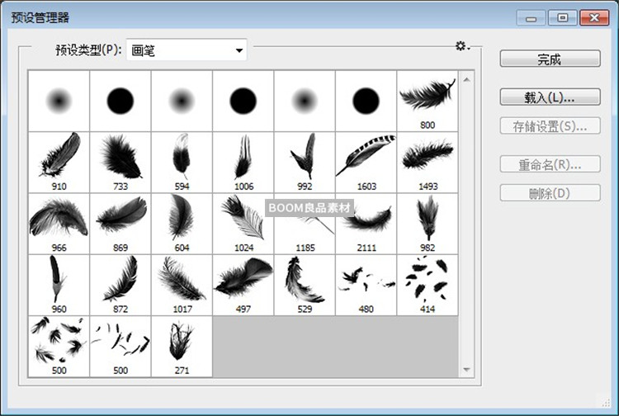Click the 529 curled feather brush
The width and height of the screenshot is (619, 416).
tap(305, 285)
